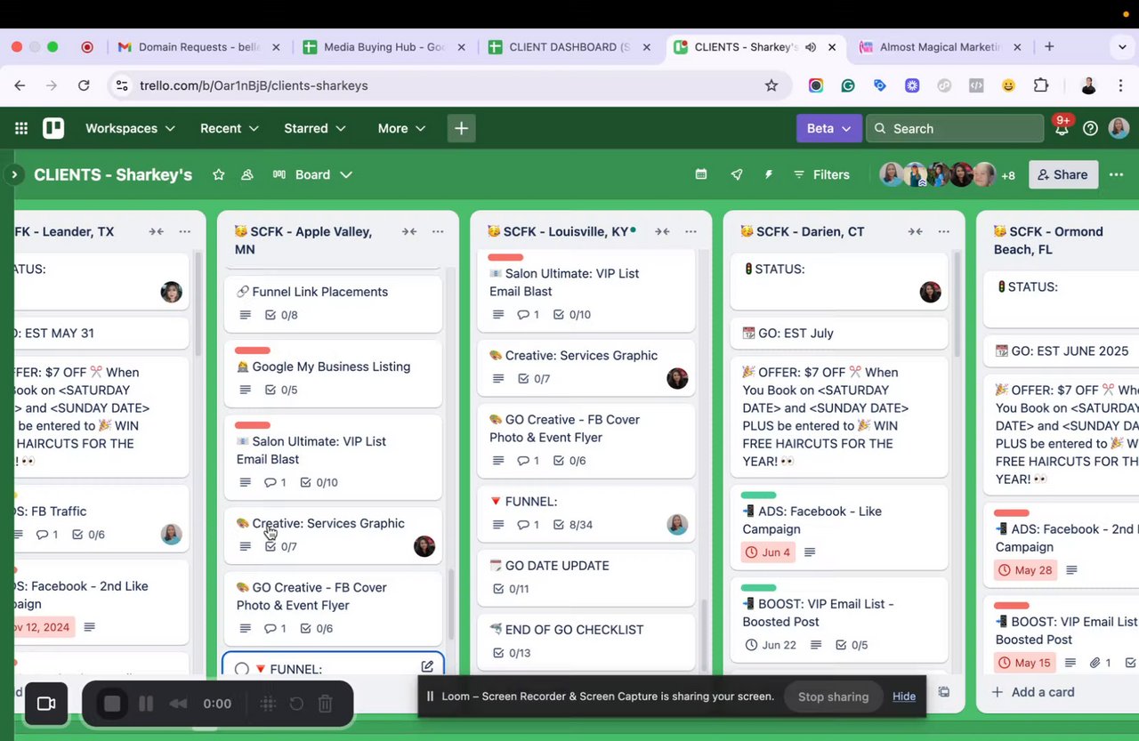The width and height of the screenshot is (1139, 741).
Task: Click the Share button
Action: [x=1063, y=174]
